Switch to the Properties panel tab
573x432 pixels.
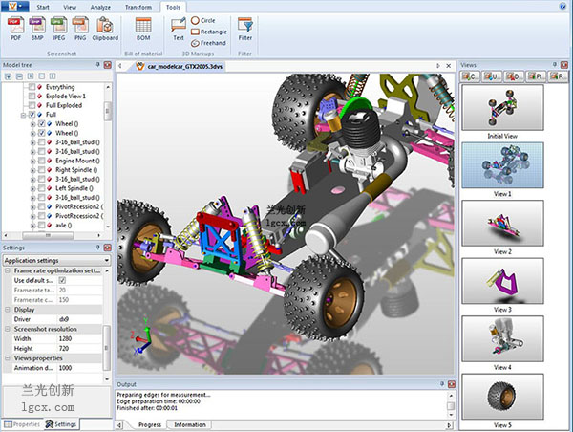[21, 423]
